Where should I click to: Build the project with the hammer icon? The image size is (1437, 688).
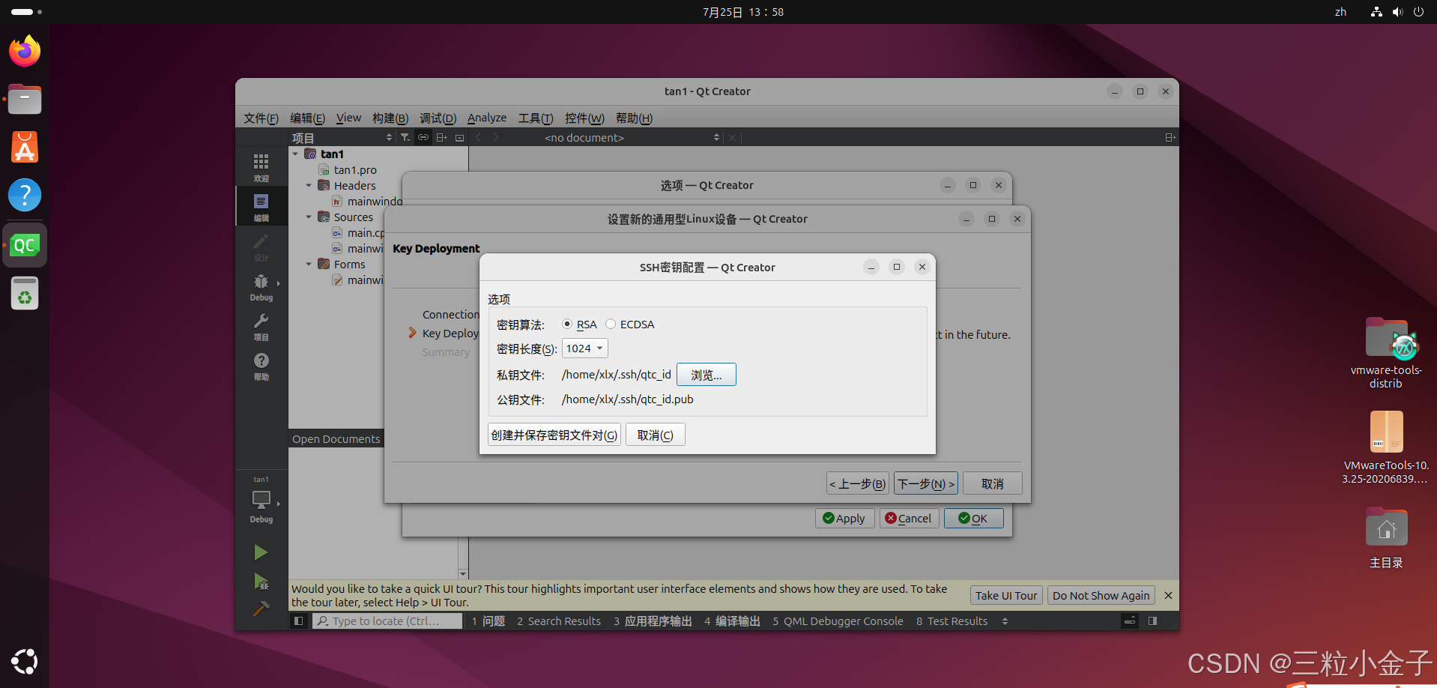tap(261, 609)
